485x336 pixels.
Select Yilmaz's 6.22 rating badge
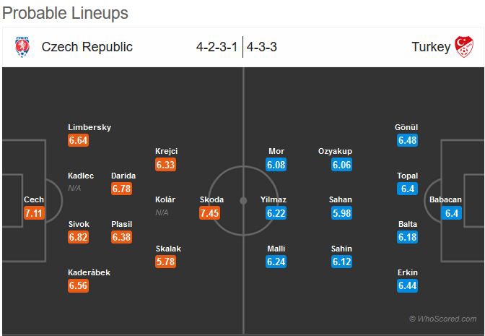(276, 213)
